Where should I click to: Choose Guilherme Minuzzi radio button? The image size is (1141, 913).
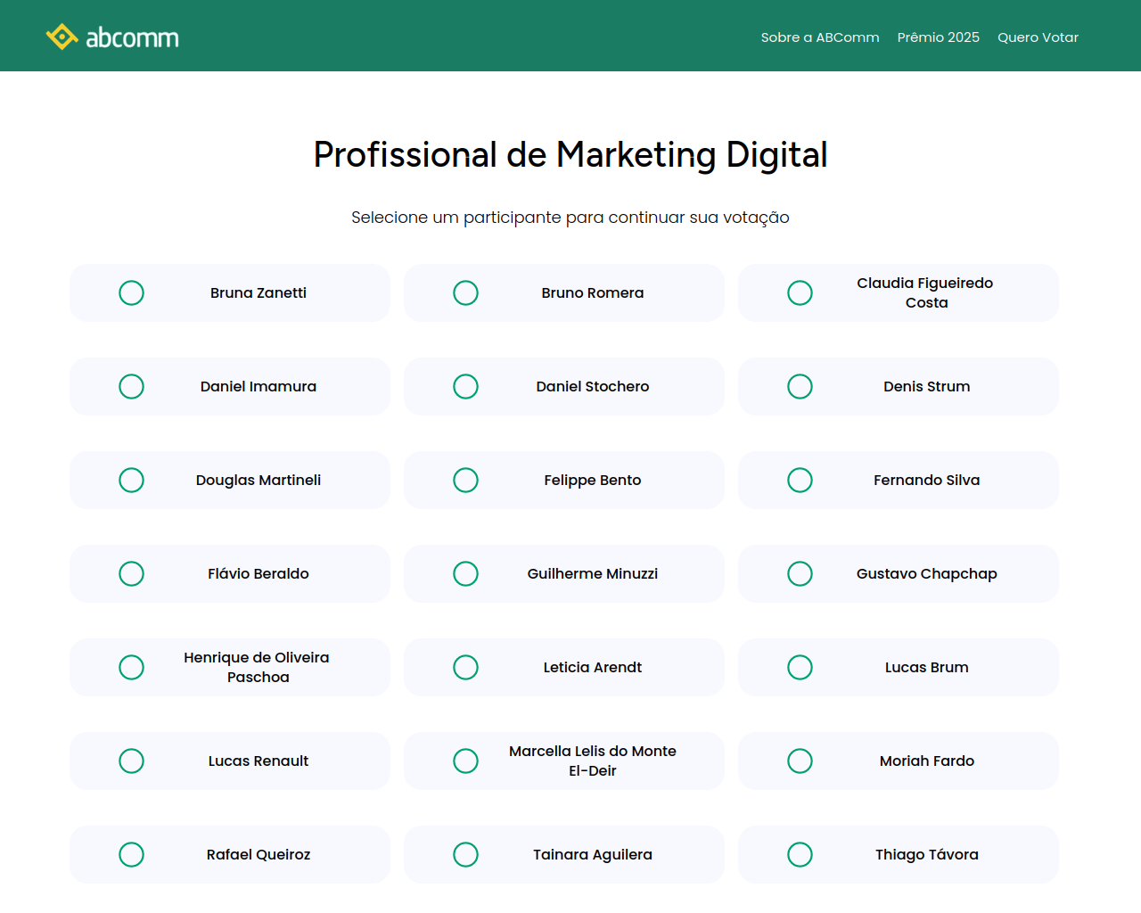click(465, 573)
